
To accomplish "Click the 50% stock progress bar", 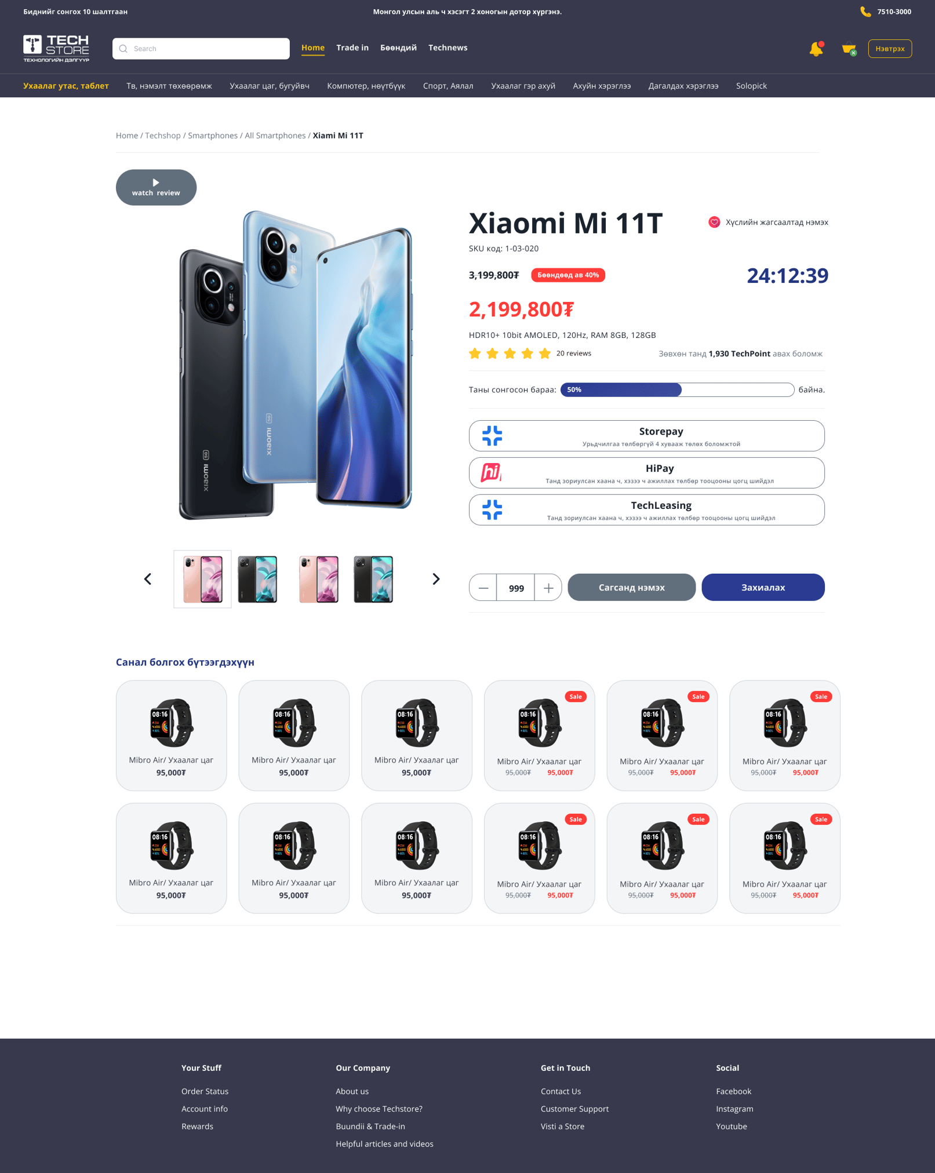I will click(677, 389).
